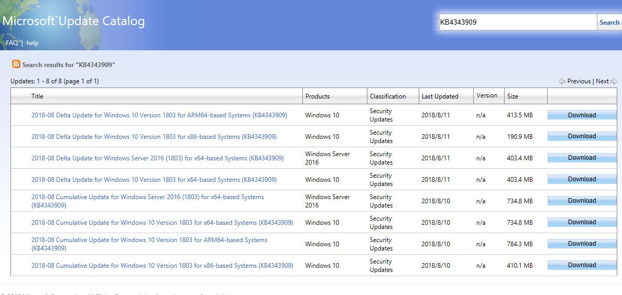Download the x86 Delta Update (190.9 MB)

pos(582,136)
